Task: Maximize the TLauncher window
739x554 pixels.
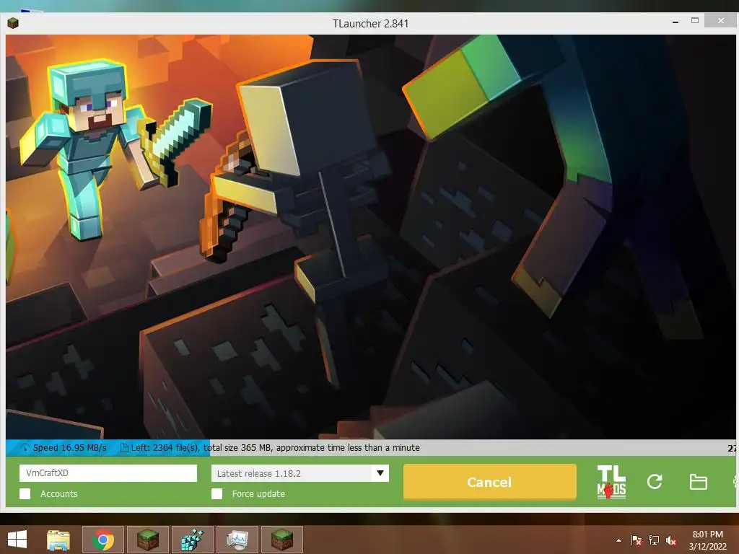Action: [x=695, y=20]
